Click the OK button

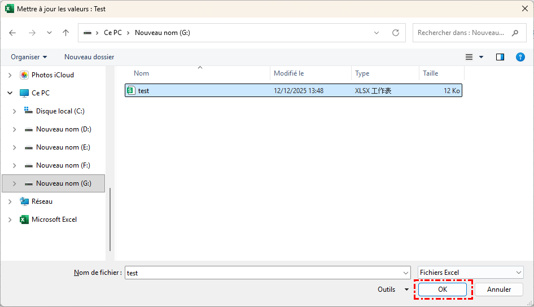(x=443, y=290)
